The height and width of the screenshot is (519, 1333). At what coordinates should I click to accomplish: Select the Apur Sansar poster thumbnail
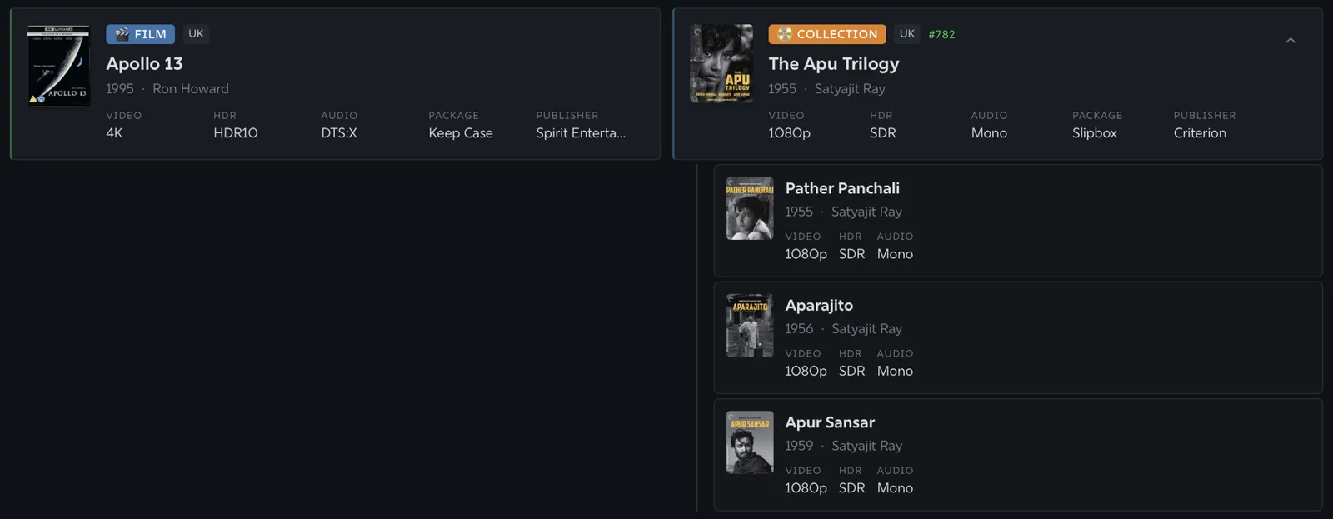[x=750, y=442]
